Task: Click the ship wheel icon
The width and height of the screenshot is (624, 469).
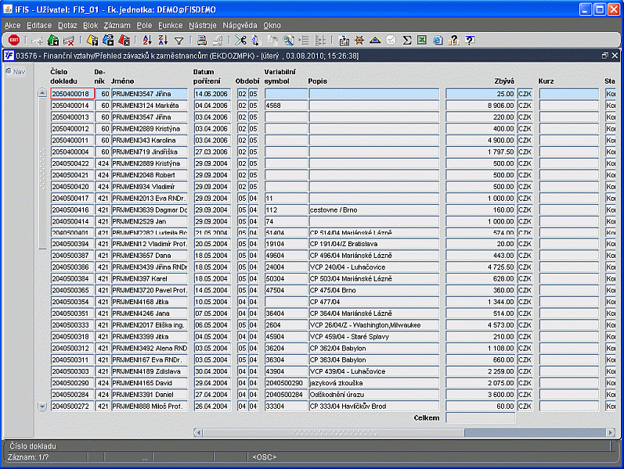Action: pyautogui.click(x=359, y=40)
